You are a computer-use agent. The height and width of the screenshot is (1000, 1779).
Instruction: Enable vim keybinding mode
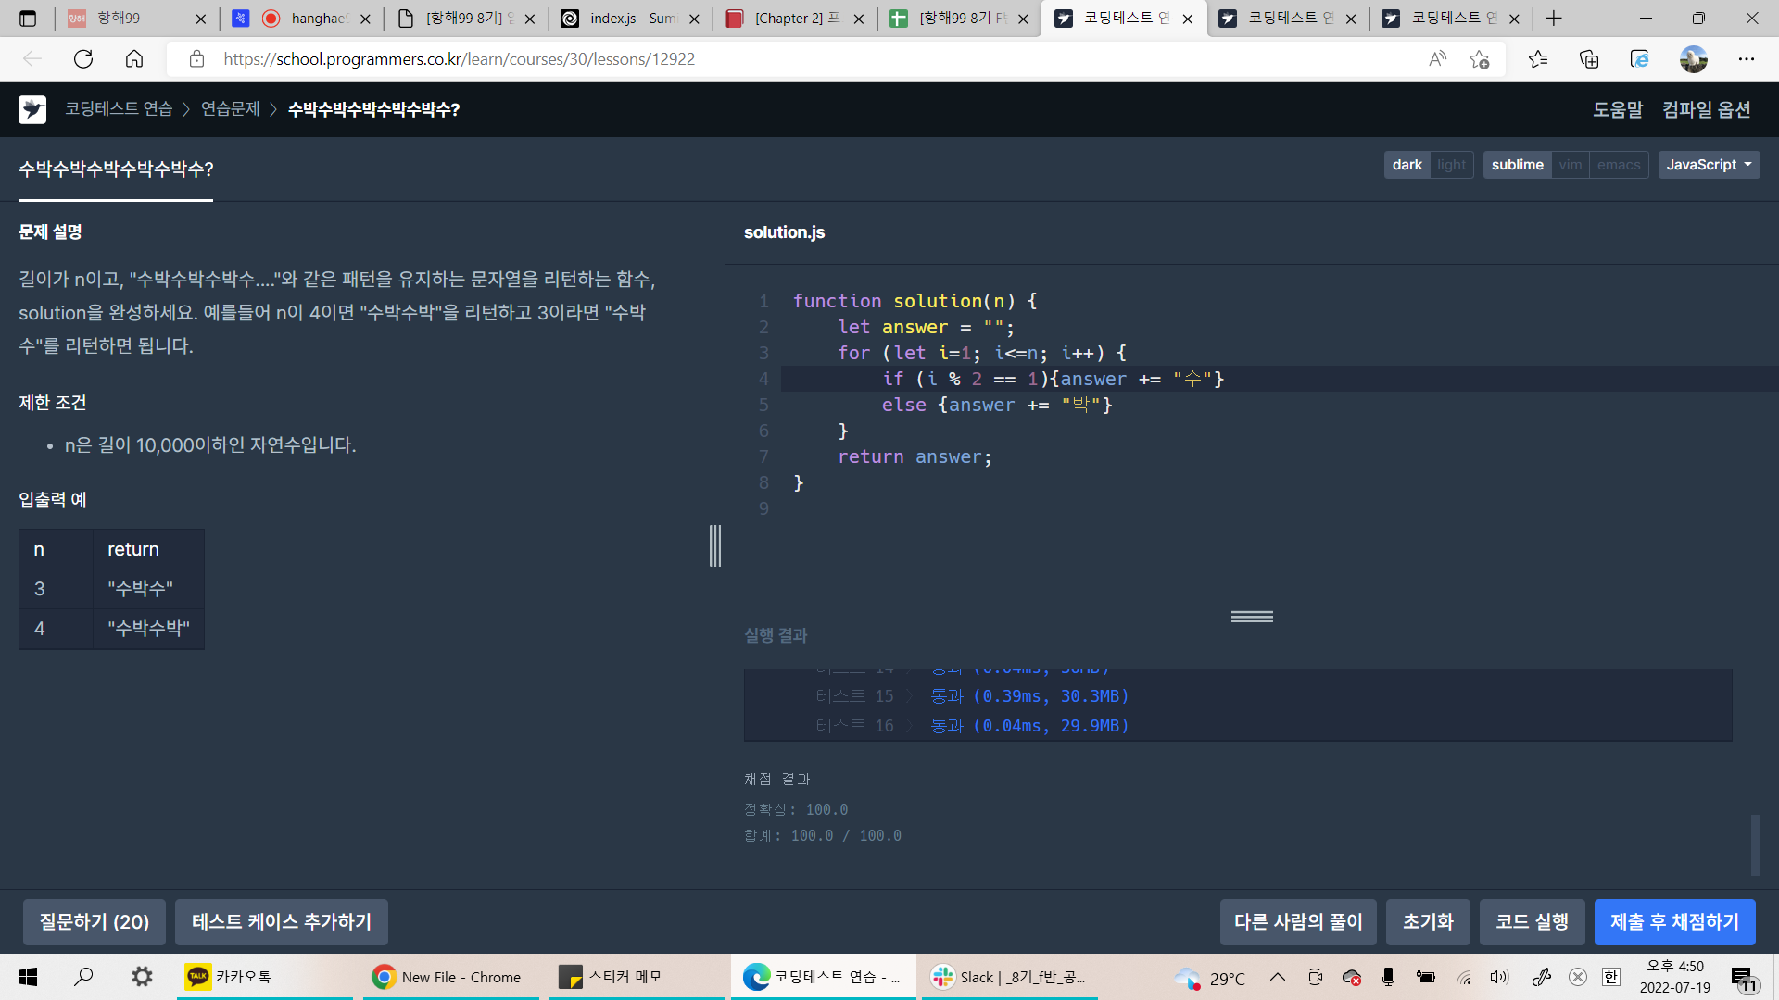tap(1570, 165)
